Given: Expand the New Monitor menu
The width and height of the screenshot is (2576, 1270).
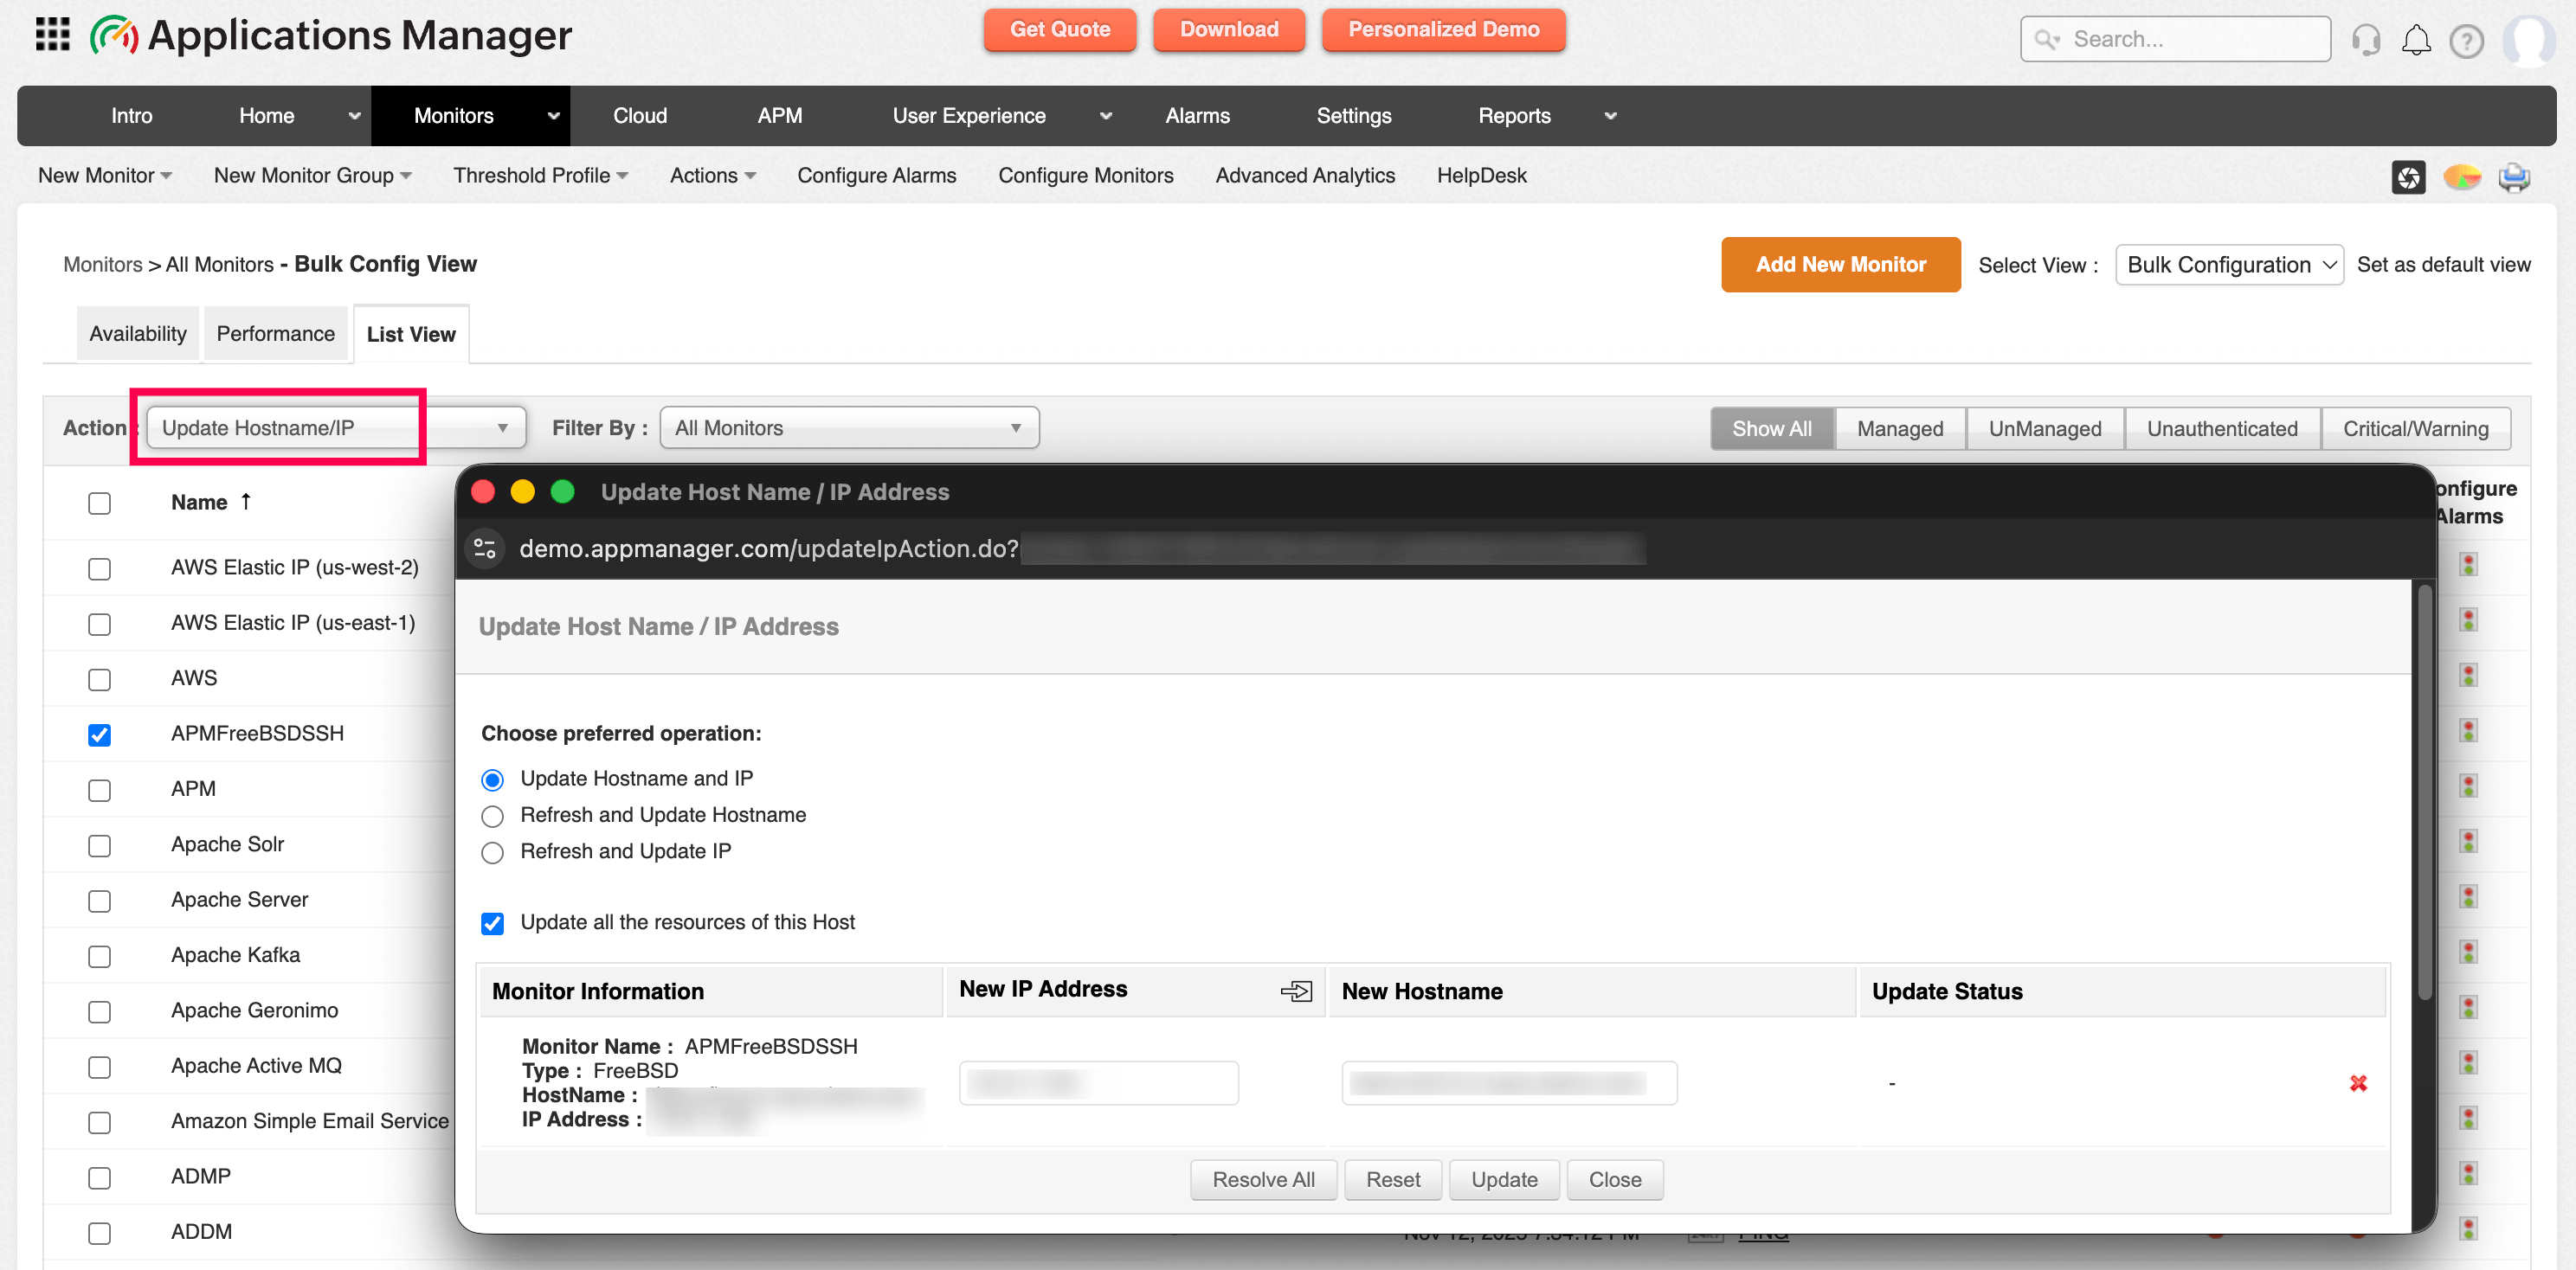Looking at the screenshot, I should pos(104,176).
